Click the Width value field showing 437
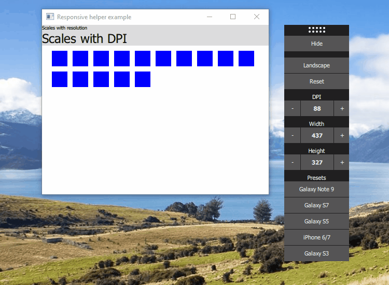This screenshot has width=389, height=285. [x=317, y=136]
